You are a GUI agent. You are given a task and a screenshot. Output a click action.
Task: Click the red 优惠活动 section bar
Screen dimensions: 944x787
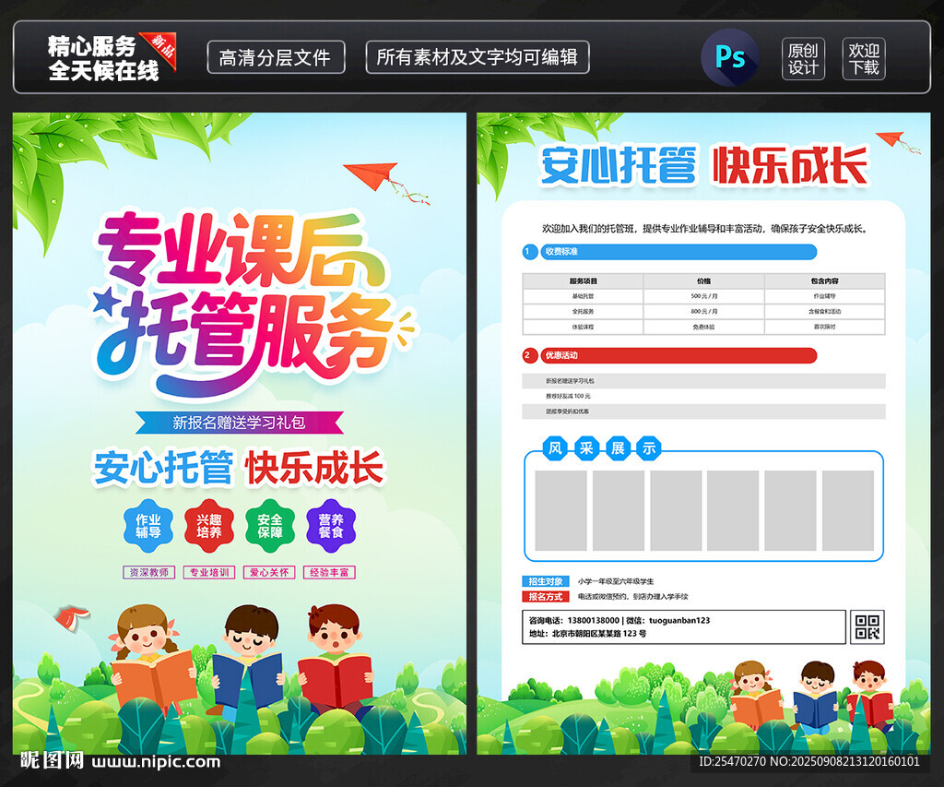(x=678, y=355)
